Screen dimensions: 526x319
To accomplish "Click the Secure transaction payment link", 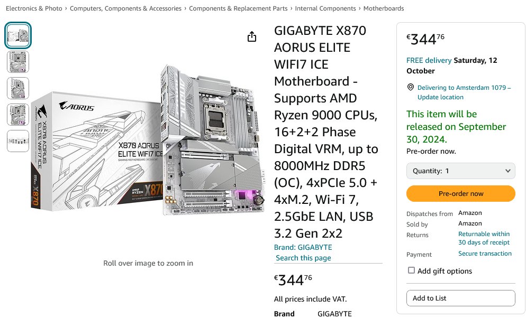I will (x=485, y=254).
